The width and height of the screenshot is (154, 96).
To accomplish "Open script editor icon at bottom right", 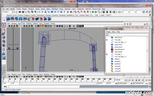I will coord(150,87).
